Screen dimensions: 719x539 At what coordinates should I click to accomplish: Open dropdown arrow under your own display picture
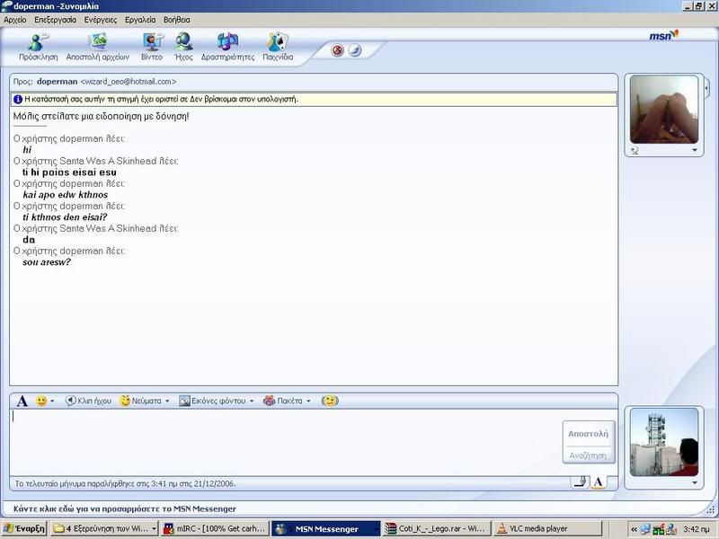coord(694,482)
